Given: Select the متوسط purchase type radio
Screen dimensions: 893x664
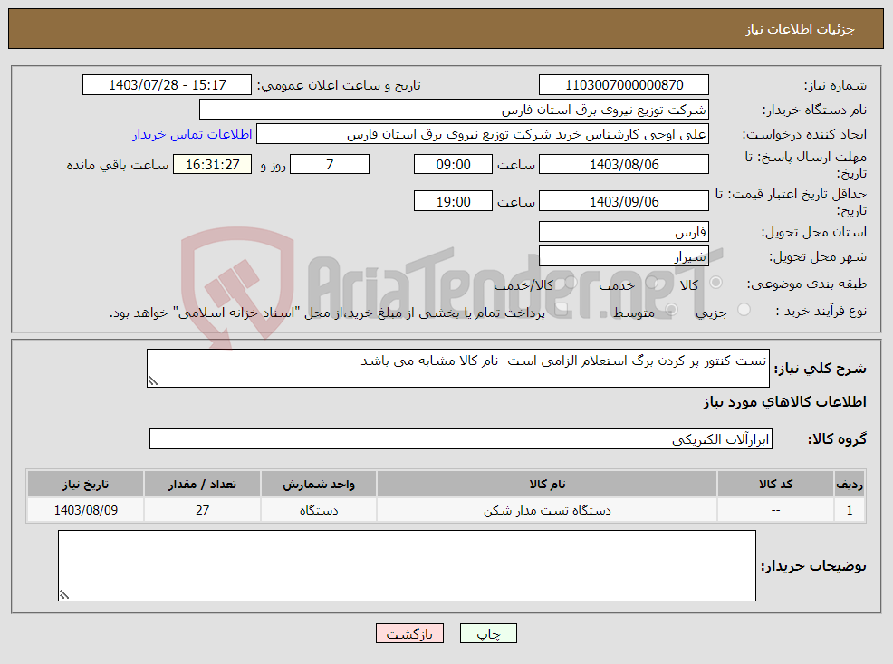Looking at the screenshot, I should click(x=671, y=310).
